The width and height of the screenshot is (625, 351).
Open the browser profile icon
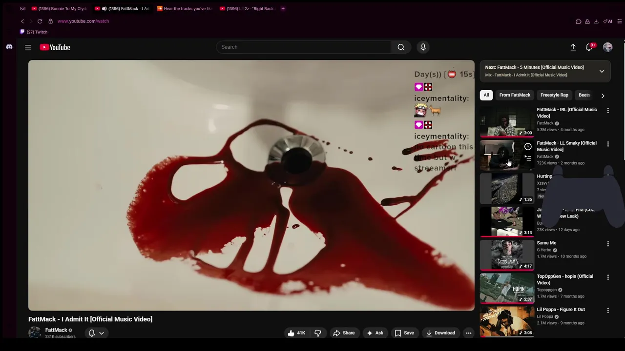point(587,21)
